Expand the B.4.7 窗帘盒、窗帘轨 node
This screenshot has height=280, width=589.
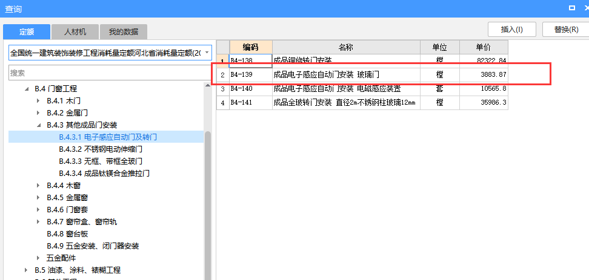(39, 222)
